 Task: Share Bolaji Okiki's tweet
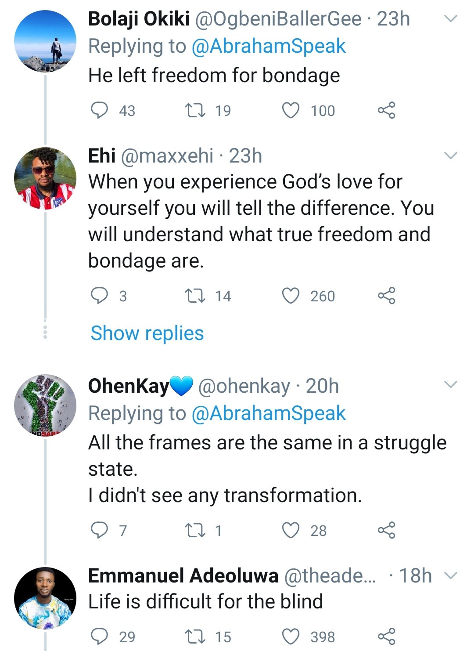tap(387, 110)
